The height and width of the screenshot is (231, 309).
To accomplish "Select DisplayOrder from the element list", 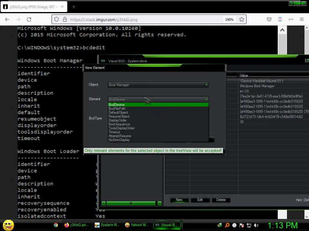I will click(158, 120).
